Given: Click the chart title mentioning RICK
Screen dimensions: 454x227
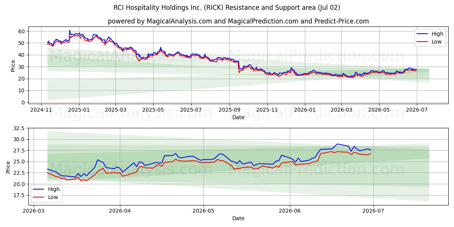Looking at the screenshot, I should click(227, 8).
